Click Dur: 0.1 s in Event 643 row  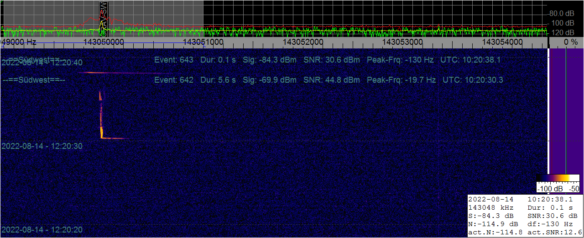coord(218,60)
